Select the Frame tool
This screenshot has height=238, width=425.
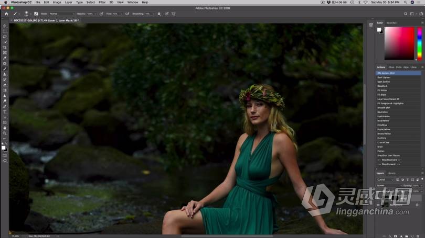[5, 53]
